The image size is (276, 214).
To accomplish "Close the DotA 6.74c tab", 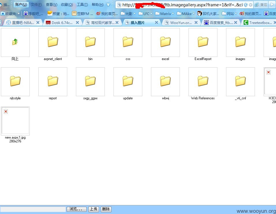I will coord(77,23).
